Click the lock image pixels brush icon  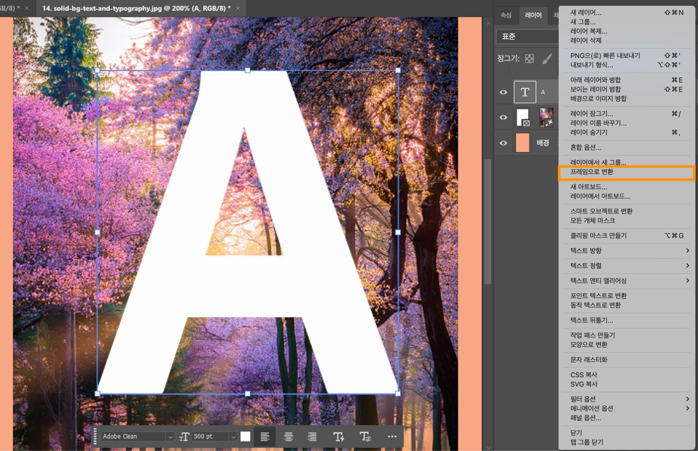point(547,59)
